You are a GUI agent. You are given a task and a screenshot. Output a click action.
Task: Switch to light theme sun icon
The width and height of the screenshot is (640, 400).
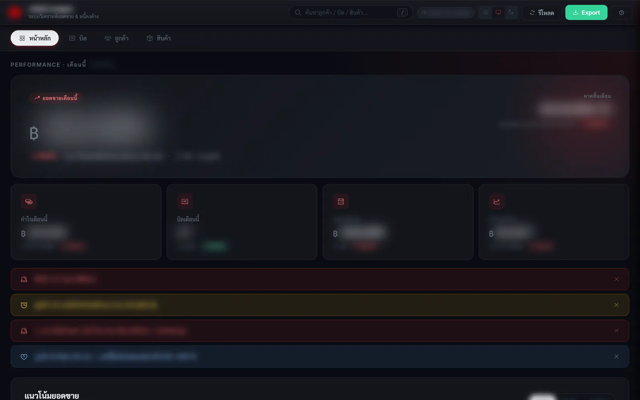[x=486, y=12]
